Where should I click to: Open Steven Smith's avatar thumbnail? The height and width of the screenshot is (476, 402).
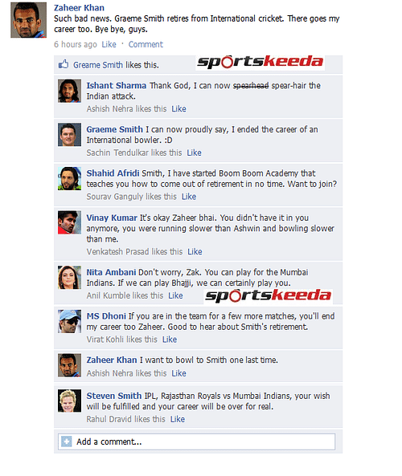(x=70, y=401)
